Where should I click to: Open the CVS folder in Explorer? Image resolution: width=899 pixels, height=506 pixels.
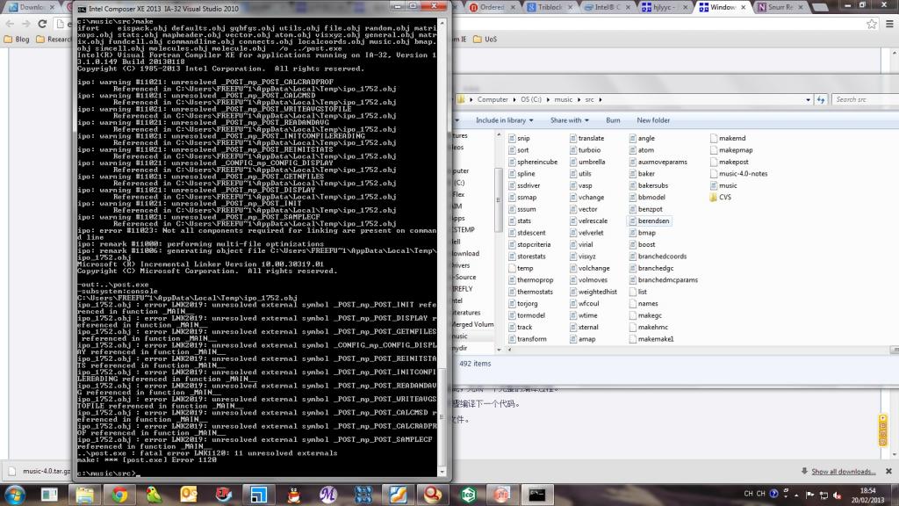[720, 197]
